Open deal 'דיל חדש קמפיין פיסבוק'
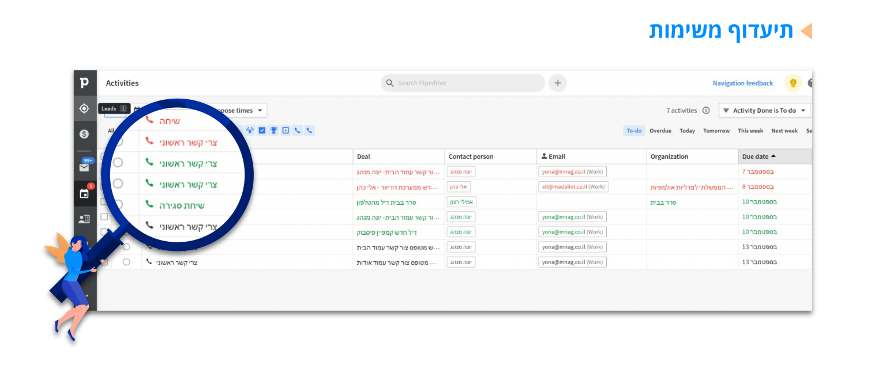Image resolution: width=886 pixels, height=379 pixels. coord(387,232)
